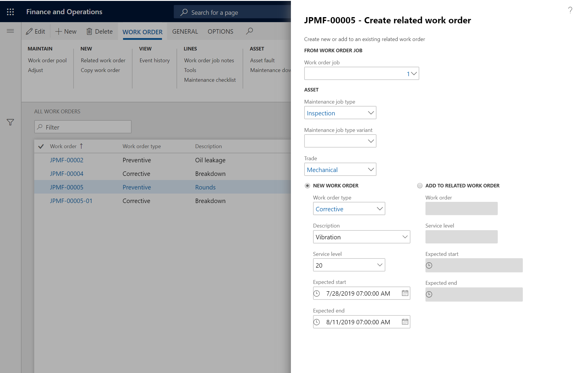Image resolution: width=578 pixels, height=373 pixels.
Task: Click the WORK ORDER tab in ribbon
Action: [x=143, y=32]
